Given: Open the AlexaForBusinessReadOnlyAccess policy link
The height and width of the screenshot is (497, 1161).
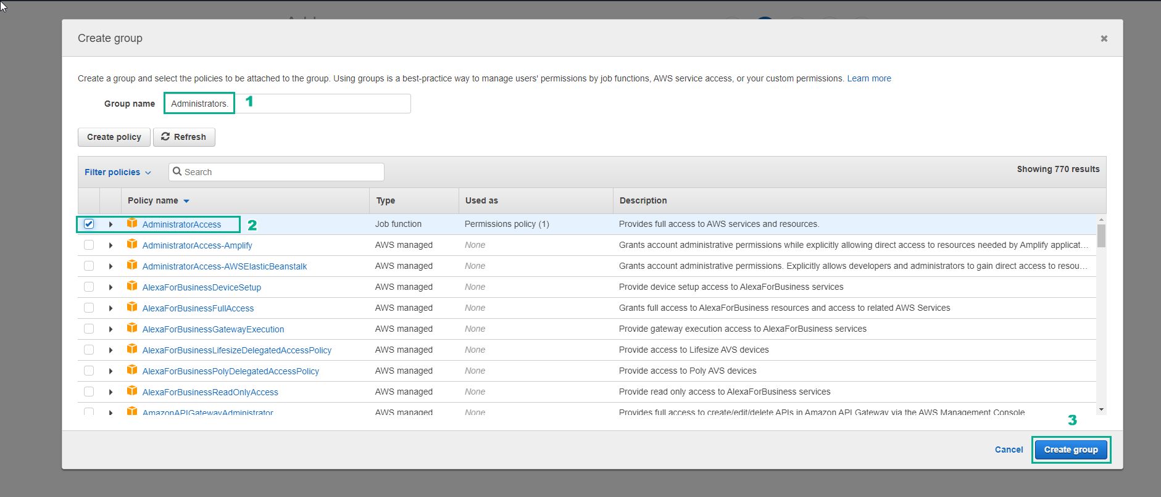Looking at the screenshot, I should 210,392.
